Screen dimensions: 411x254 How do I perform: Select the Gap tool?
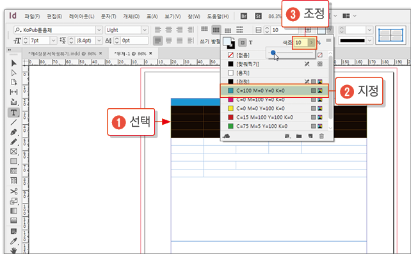coord(13,92)
